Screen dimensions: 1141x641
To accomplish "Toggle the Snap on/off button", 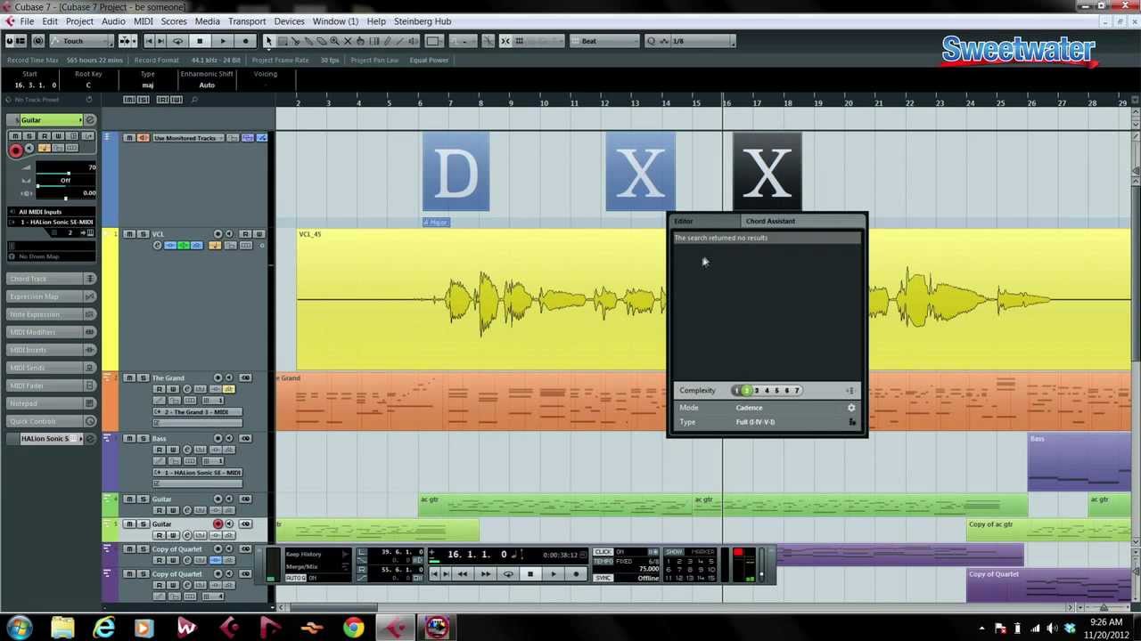I will click(505, 41).
